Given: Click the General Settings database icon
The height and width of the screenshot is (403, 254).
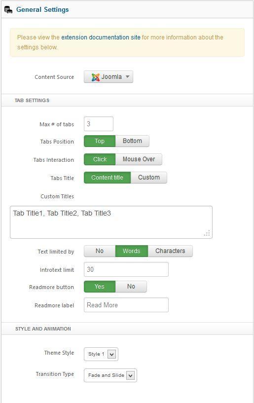Looking at the screenshot, I should point(8,10).
